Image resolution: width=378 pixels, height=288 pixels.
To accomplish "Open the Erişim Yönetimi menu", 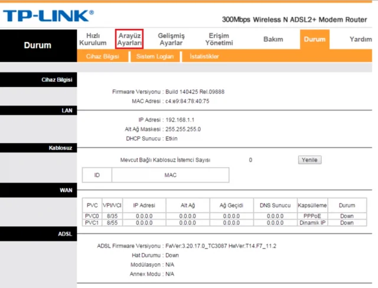I will click(219, 39).
